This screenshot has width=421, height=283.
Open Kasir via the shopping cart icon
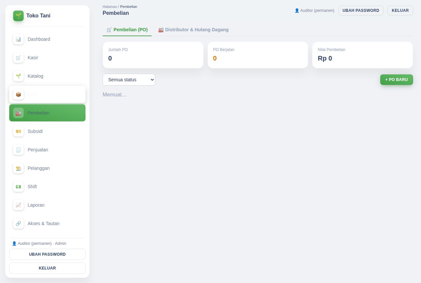pyautogui.click(x=18, y=58)
